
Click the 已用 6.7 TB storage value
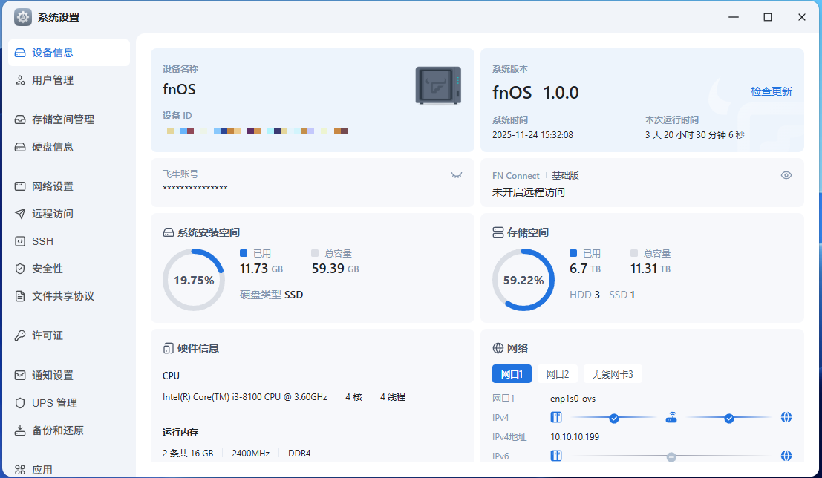[585, 269]
